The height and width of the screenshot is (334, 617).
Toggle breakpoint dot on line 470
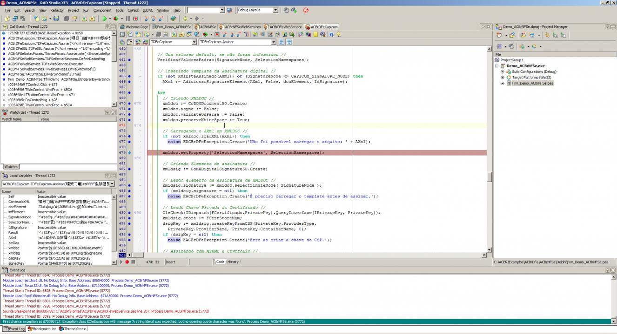[x=129, y=103]
